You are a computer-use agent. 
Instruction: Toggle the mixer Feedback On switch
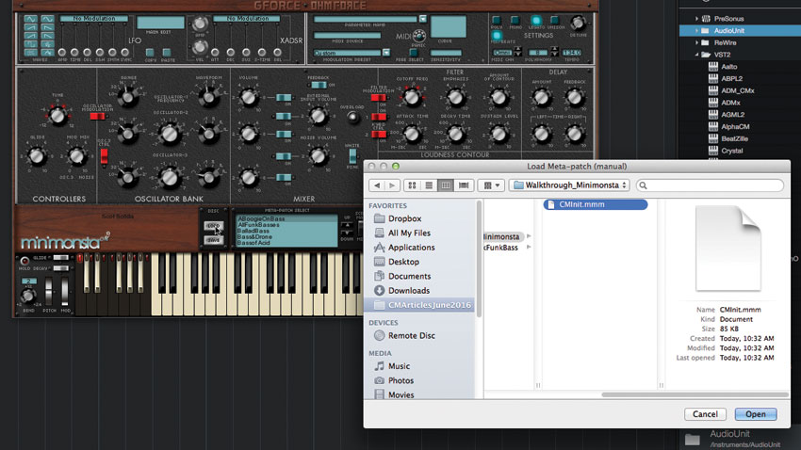pos(319,85)
